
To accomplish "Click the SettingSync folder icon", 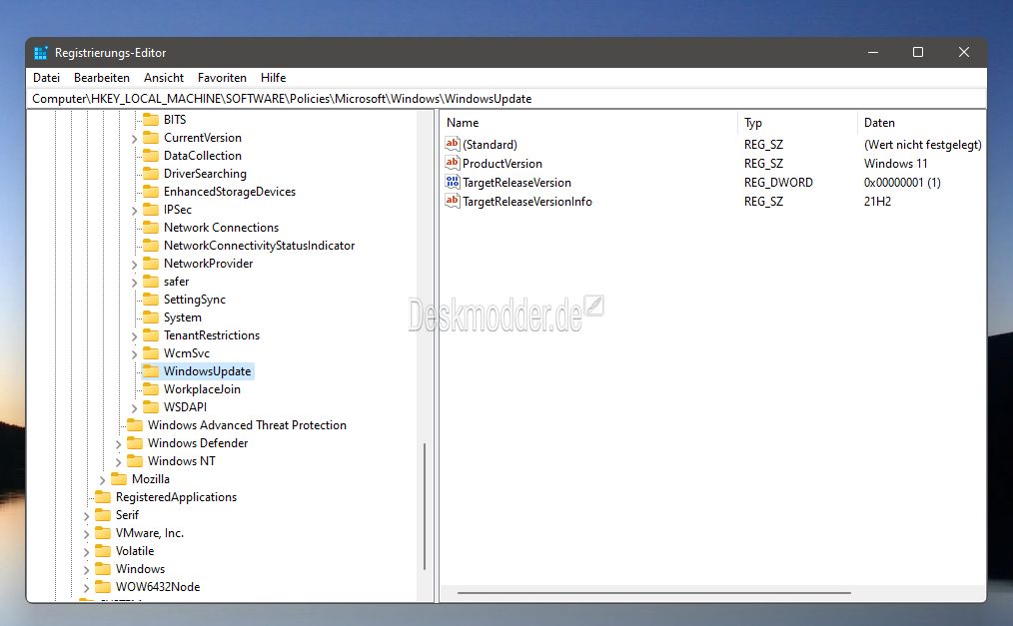I will (x=151, y=300).
